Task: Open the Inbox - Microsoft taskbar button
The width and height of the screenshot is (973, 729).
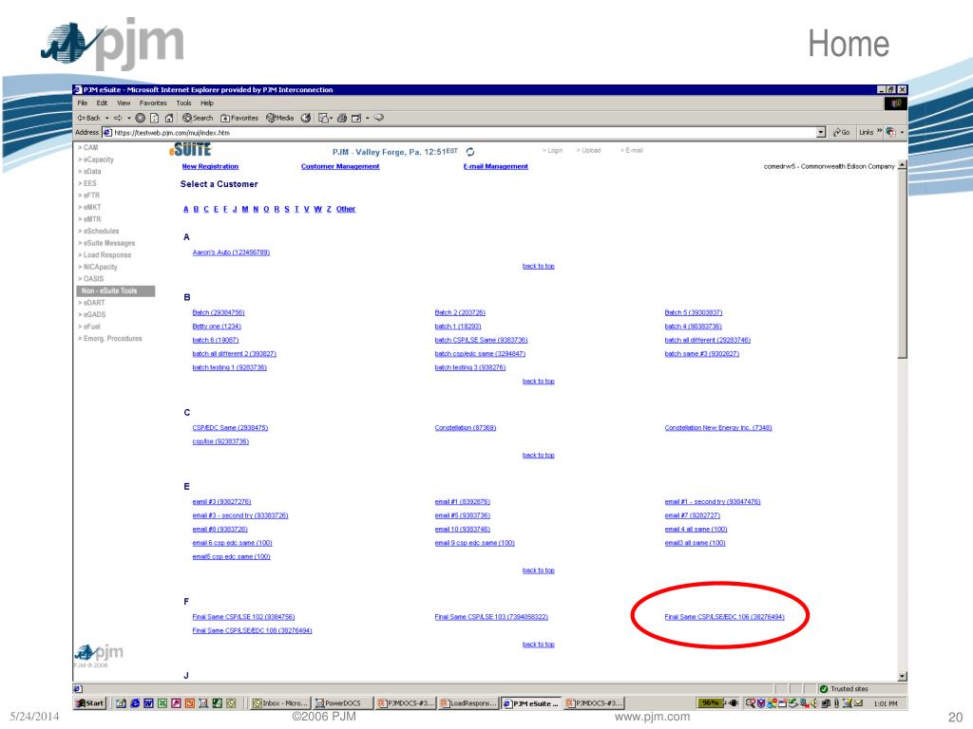Action: coord(279,703)
